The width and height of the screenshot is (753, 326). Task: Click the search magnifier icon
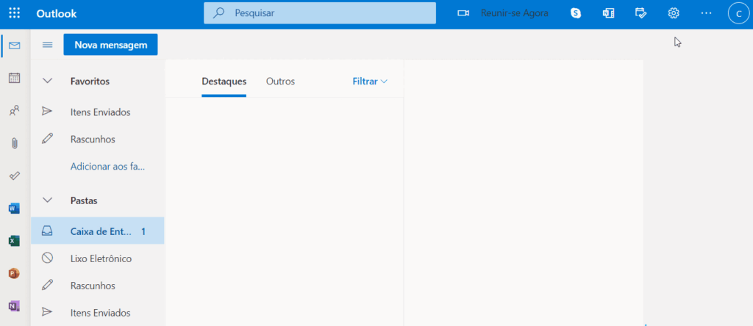(219, 13)
